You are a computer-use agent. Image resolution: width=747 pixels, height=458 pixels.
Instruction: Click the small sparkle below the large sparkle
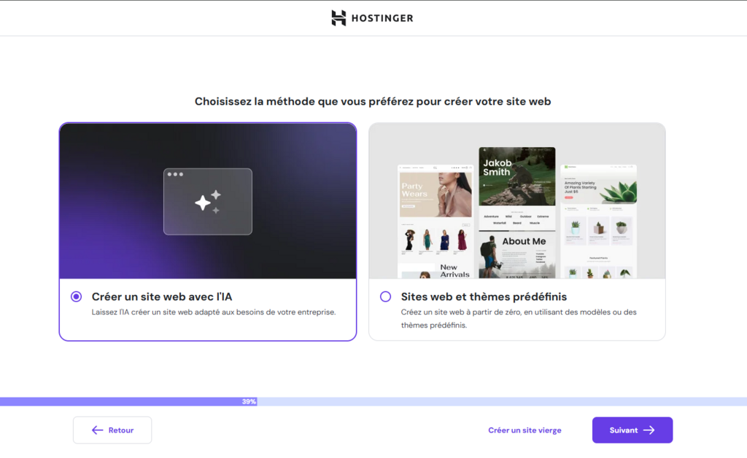[217, 211]
